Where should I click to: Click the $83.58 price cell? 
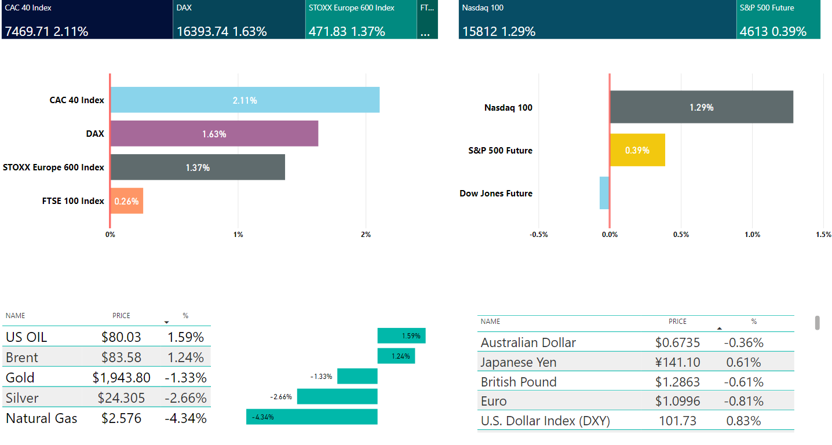(121, 358)
